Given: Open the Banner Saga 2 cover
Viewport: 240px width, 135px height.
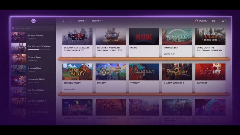Looking at the screenshot, I should click(144, 107).
